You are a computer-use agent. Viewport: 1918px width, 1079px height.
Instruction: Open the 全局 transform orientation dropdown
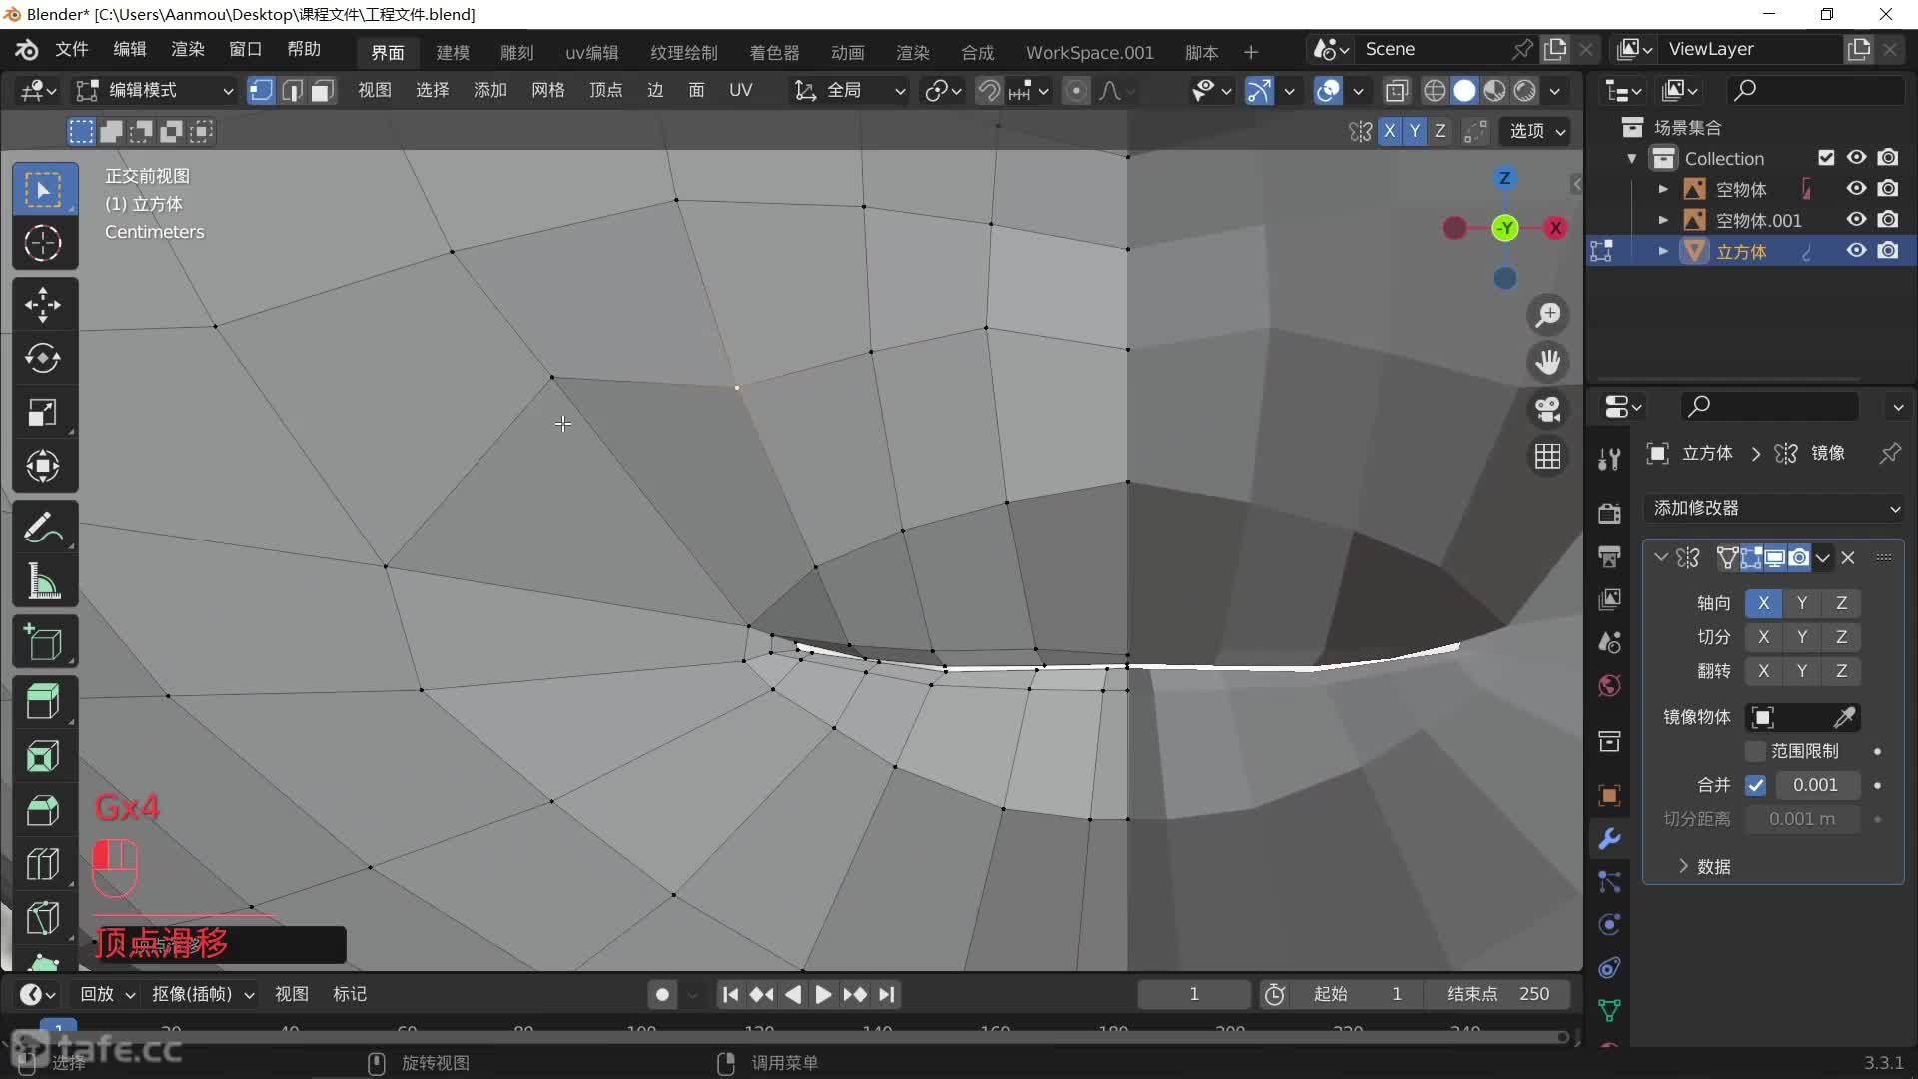coord(849,91)
